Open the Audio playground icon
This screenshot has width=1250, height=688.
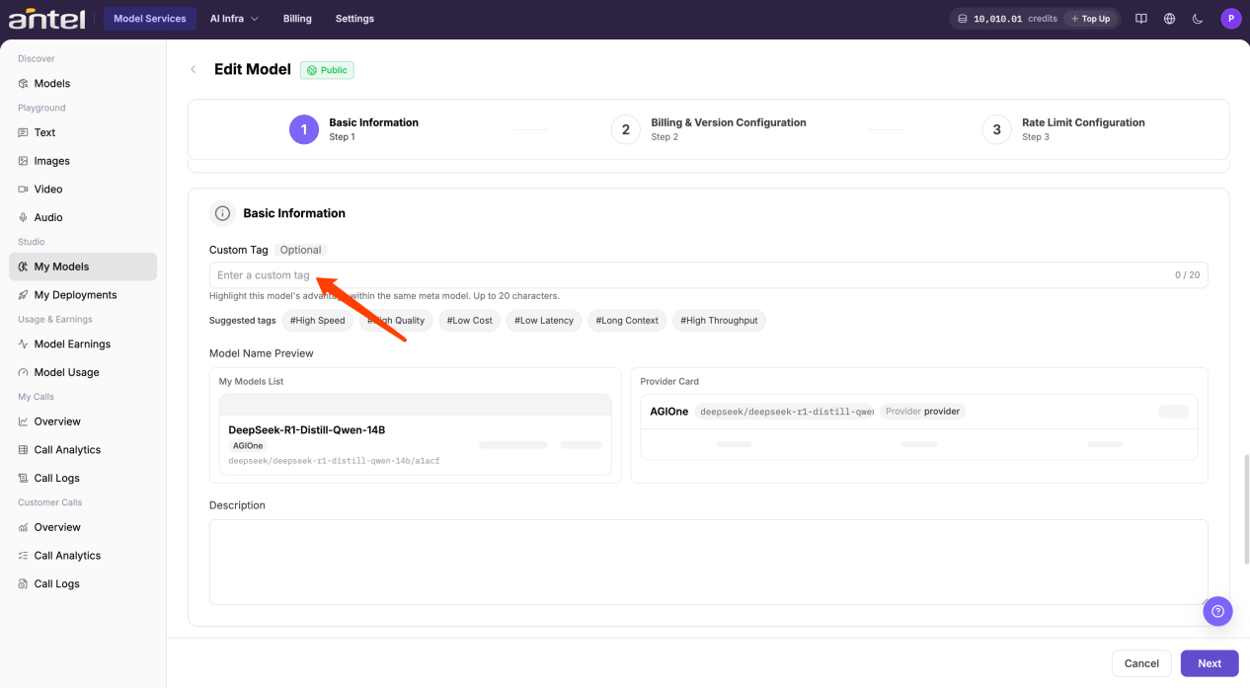click(x=24, y=217)
